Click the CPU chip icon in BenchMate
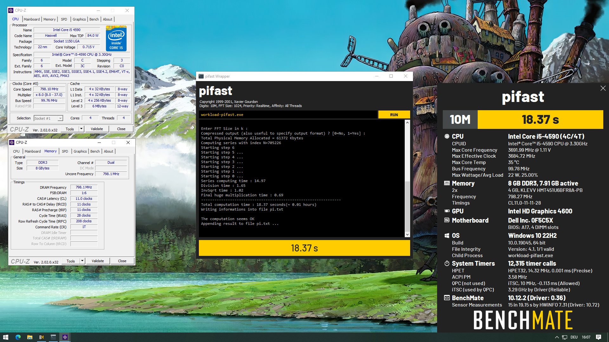The image size is (609, 342). 447,136
